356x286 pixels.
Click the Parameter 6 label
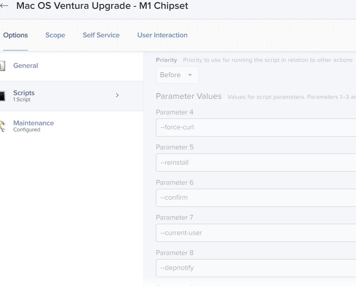[175, 182]
